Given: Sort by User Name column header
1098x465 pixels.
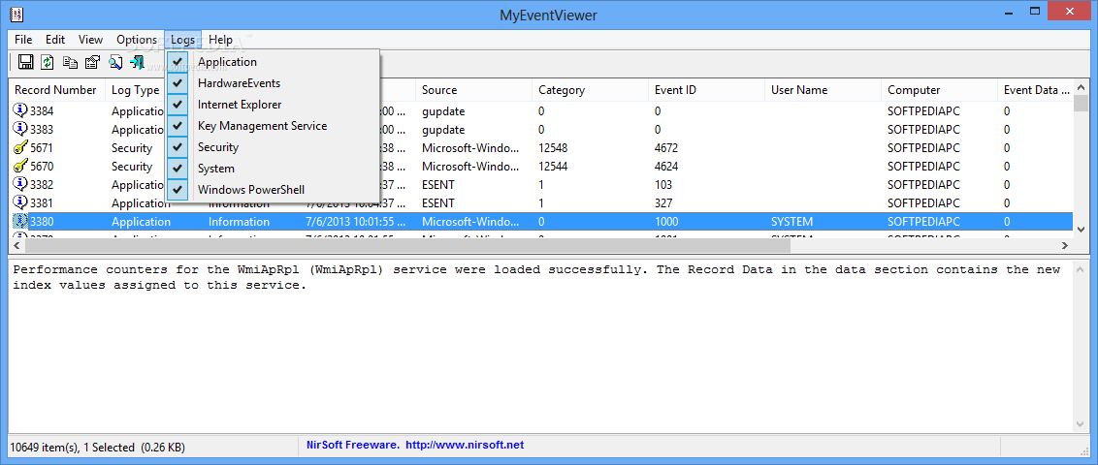Looking at the screenshot, I should click(x=823, y=89).
